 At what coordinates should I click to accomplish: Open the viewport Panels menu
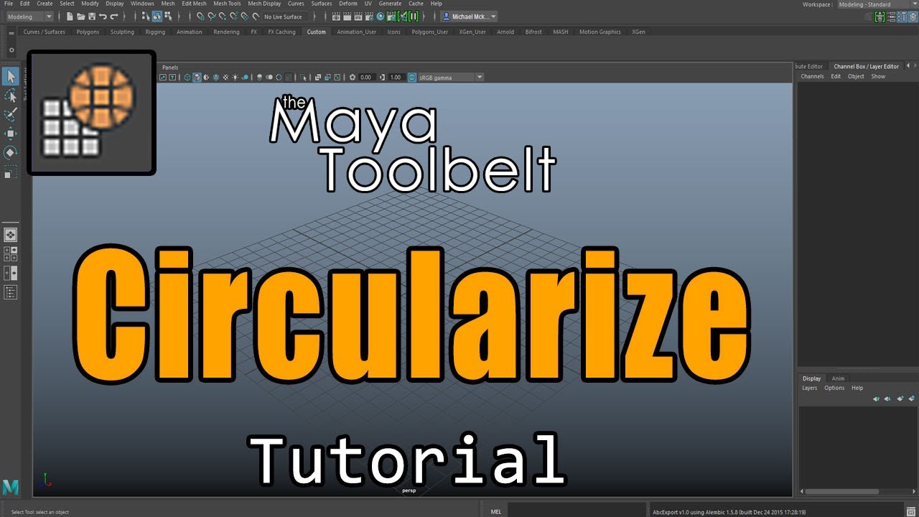point(170,67)
